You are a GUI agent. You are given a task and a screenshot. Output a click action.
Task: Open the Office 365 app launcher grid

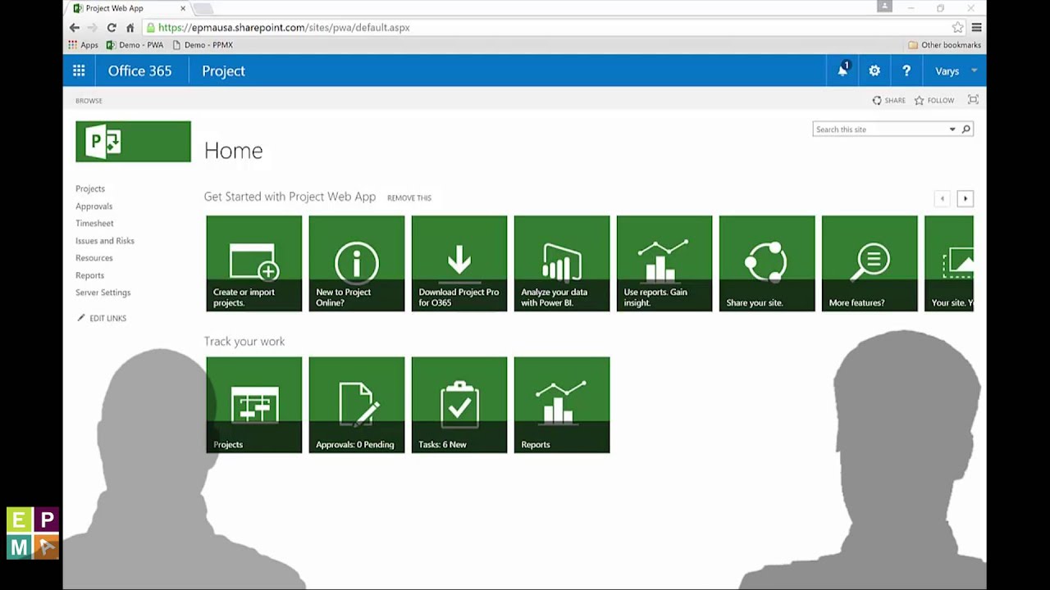pos(79,70)
